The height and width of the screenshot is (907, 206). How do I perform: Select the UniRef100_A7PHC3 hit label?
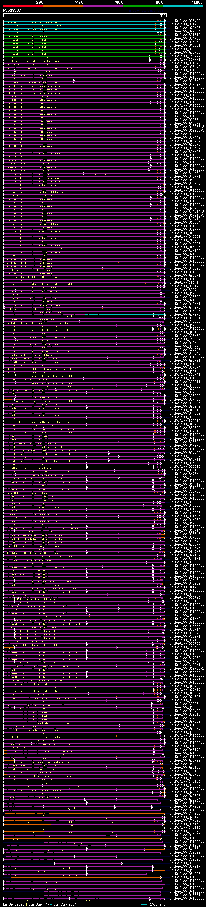pos(185,28)
